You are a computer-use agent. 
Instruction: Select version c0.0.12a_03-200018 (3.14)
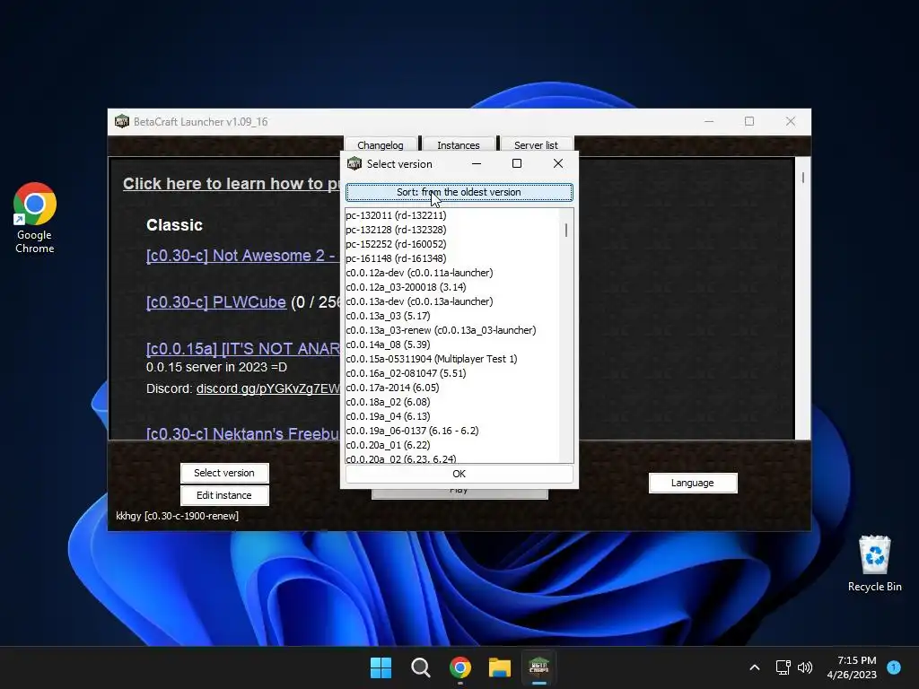click(x=452, y=287)
